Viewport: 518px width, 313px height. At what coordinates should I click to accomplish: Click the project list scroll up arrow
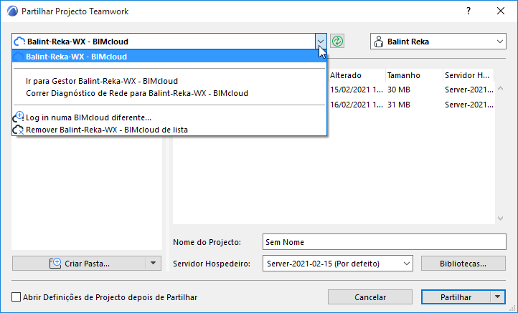(501, 88)
